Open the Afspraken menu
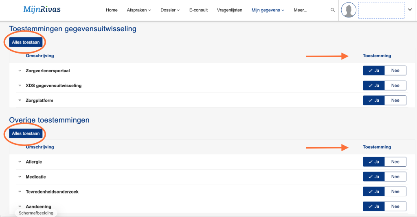 pos(139,10)
